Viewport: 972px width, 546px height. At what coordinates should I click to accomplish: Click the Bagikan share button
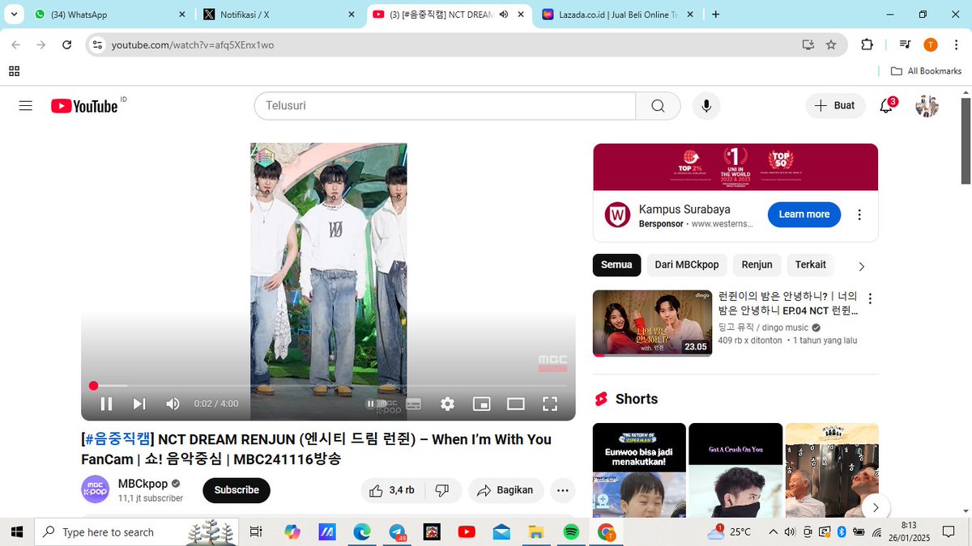click(505, 490)
